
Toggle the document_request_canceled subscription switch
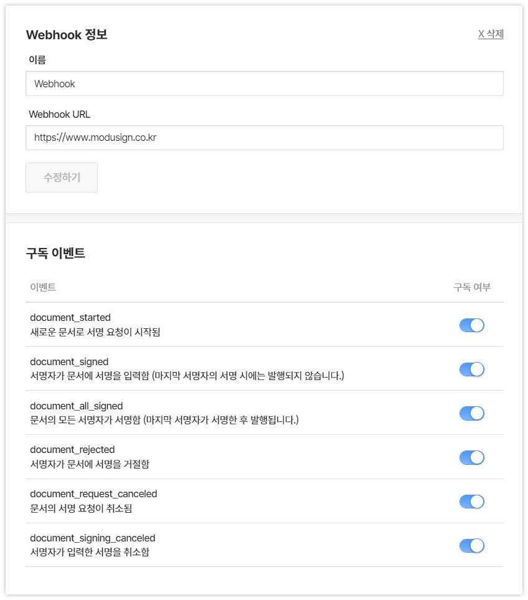click(x=471, y=502)
